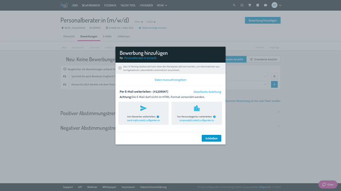Open Detaillierte Anleitung link
This screenshot has width=341, height=191.
[207, 92]
